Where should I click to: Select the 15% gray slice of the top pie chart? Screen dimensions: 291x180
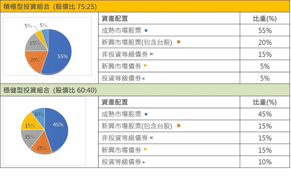[x=35, y=43]
